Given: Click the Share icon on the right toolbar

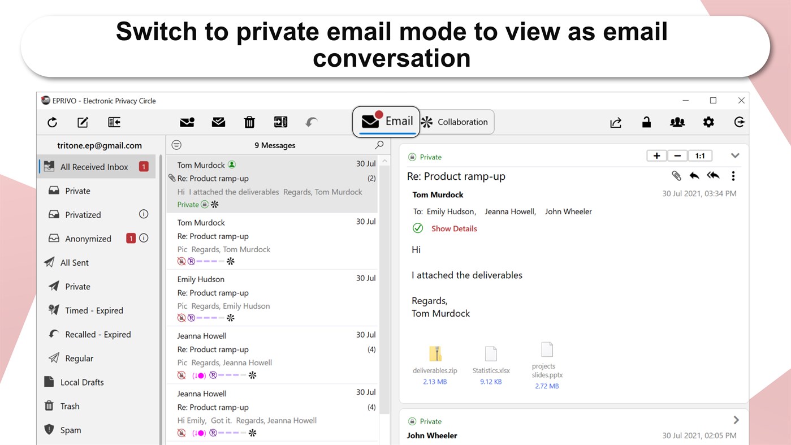Looking at the screenshot, I should [616, 122].
